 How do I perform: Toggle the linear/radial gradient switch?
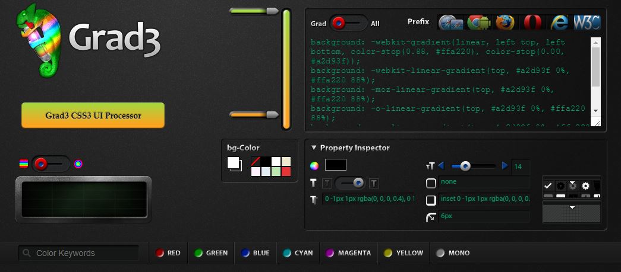(x=51, y=164)
